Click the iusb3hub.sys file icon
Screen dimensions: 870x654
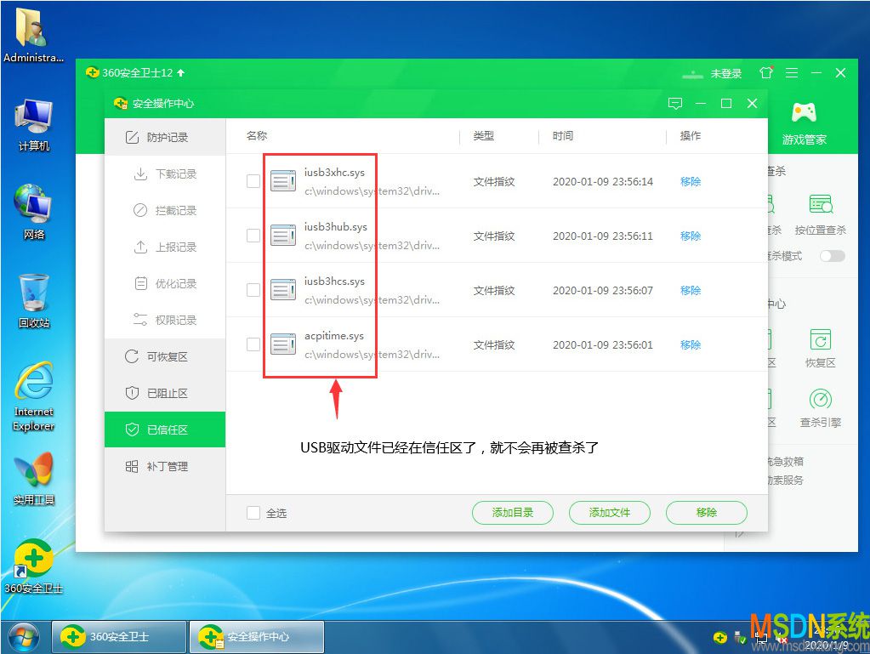tap(283, 236)
